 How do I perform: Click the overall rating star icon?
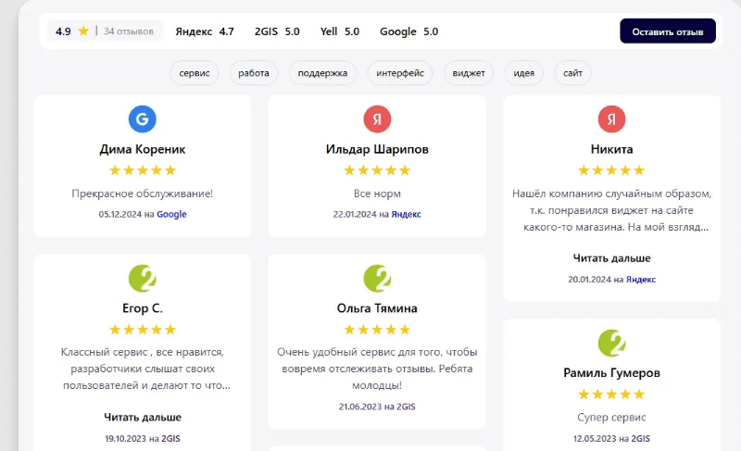[83, 31]
